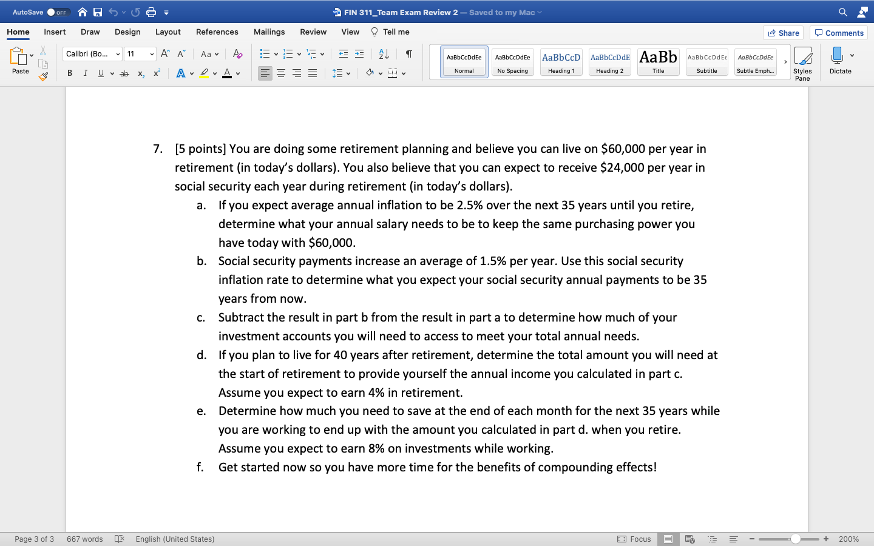The height and width of the screenshot is (546, 874).
Task: Open the Customize Quick Access Toolbar dropdown
Action: pos(166,13)
